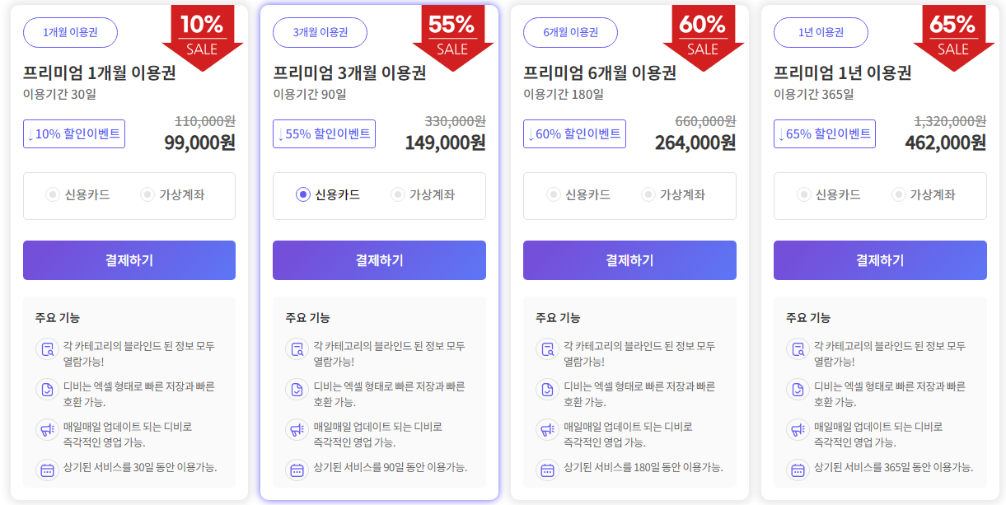Click the 10% 할인이벤트 badge
The height and width of the screenshot is (505, 1006).
coord(74,133)
